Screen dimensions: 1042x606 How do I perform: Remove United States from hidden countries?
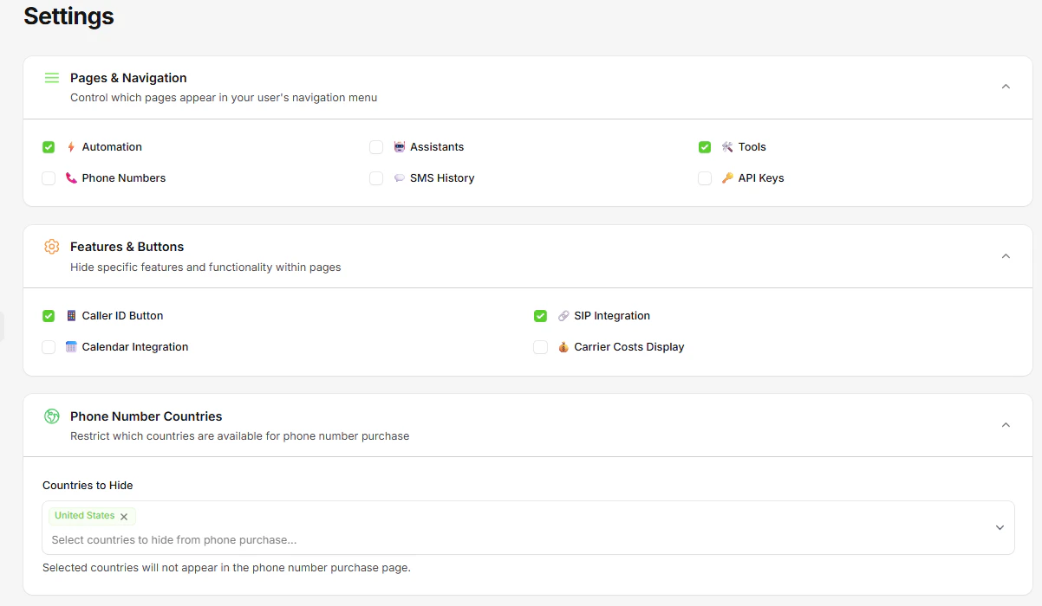[x=124, y=516]
